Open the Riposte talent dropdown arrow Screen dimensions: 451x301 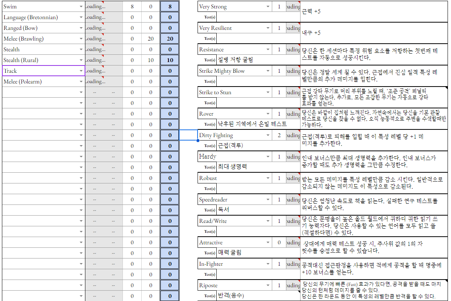point(268,286)
